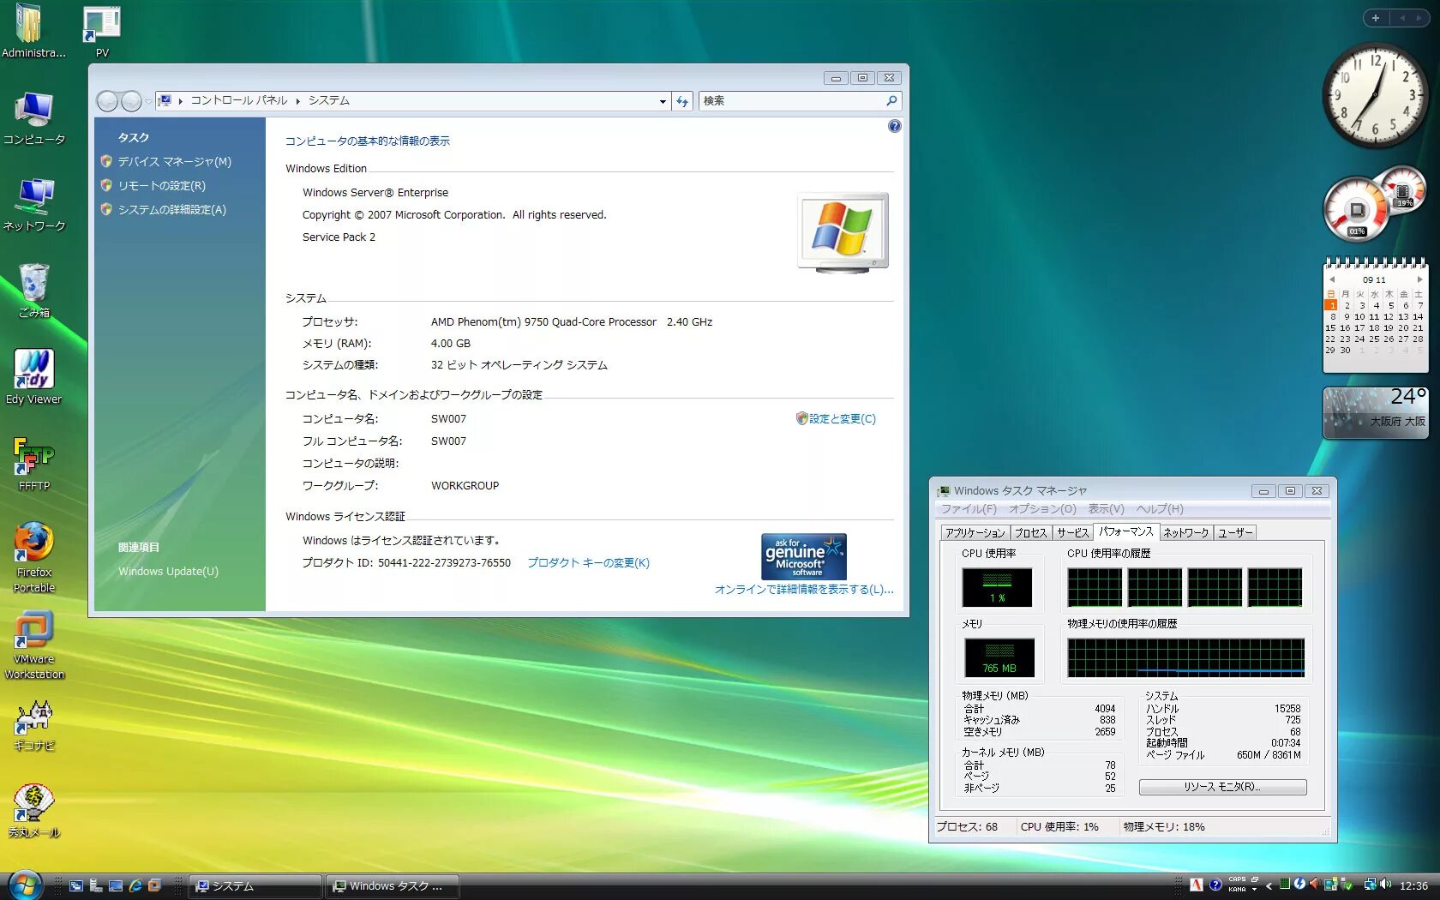Click the sidebar add gadgets plus button
The width and height of the screenshot is (1440, 900).
(1376, 18)
